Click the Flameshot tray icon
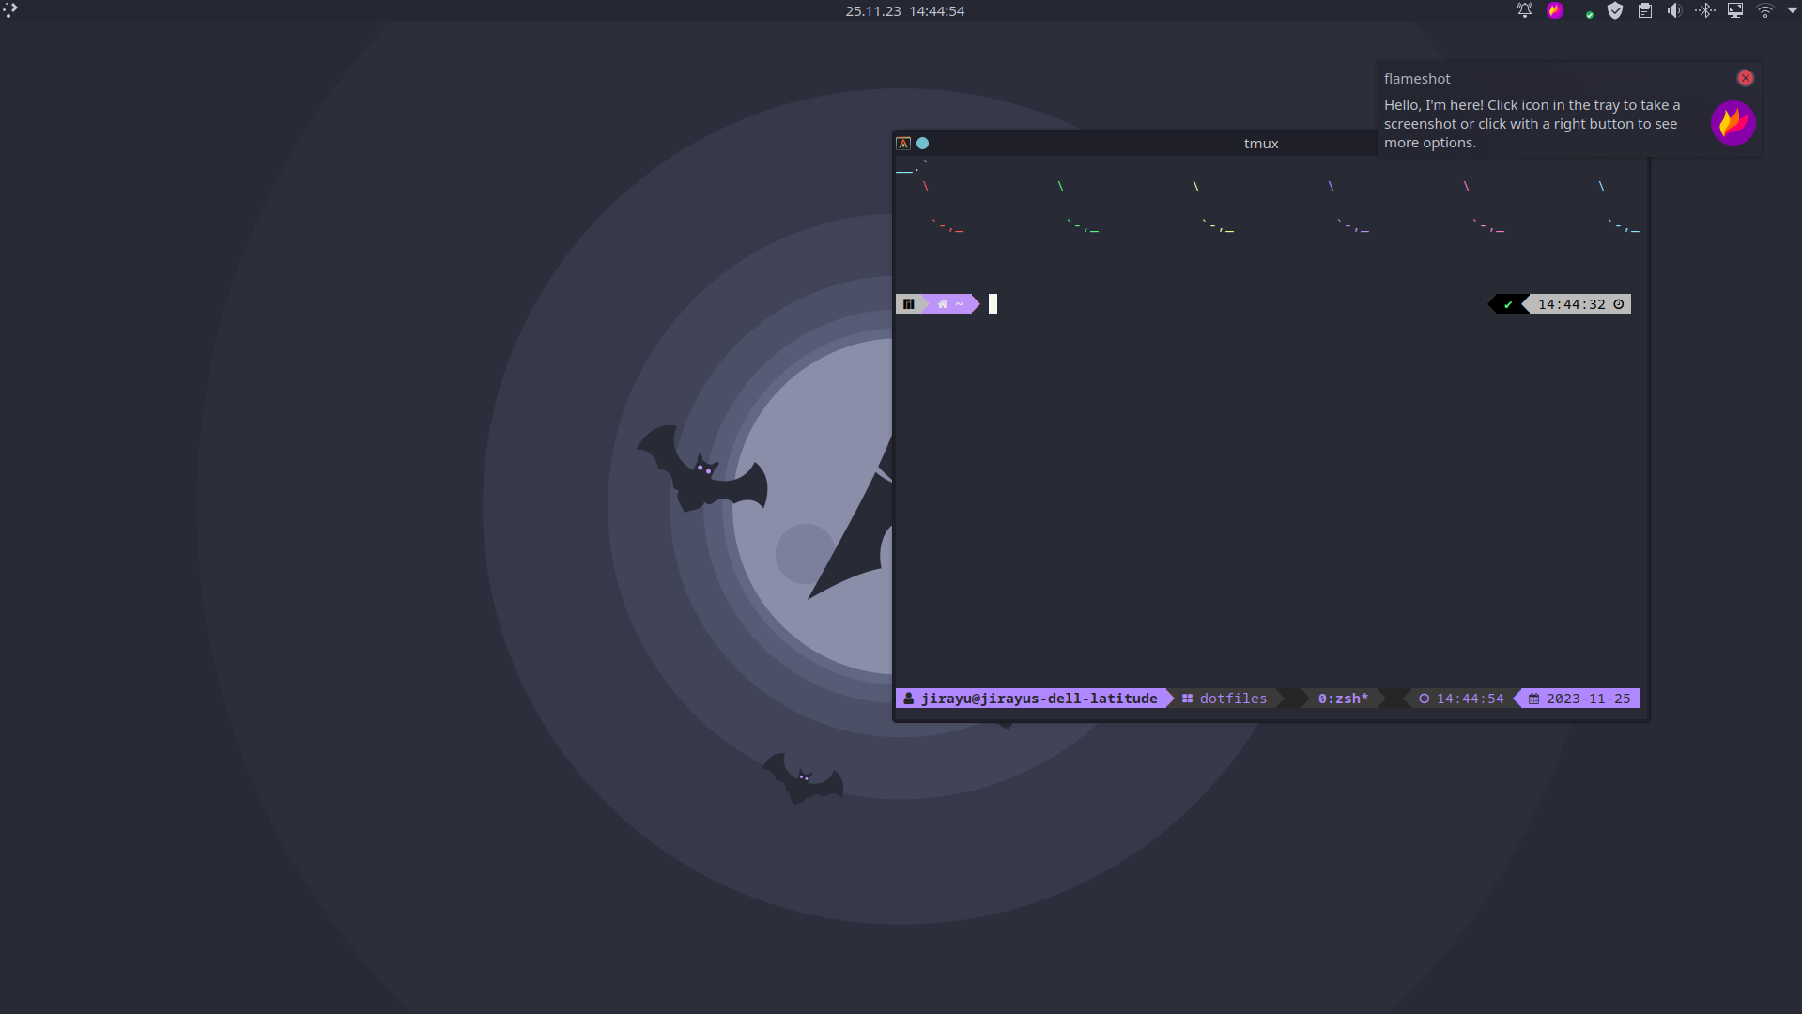 [1555, 11]
